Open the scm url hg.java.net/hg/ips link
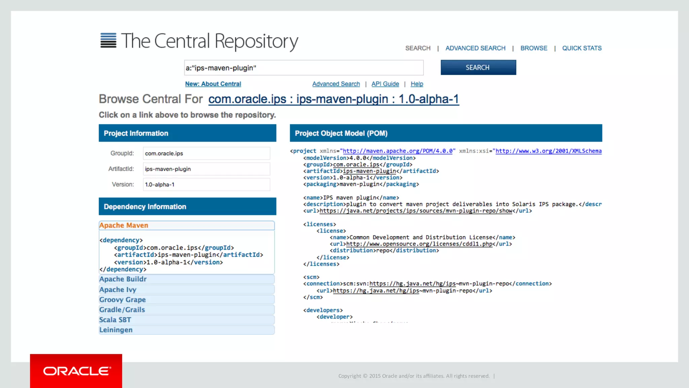Viewport: 689px width, 388px height. 376,290
